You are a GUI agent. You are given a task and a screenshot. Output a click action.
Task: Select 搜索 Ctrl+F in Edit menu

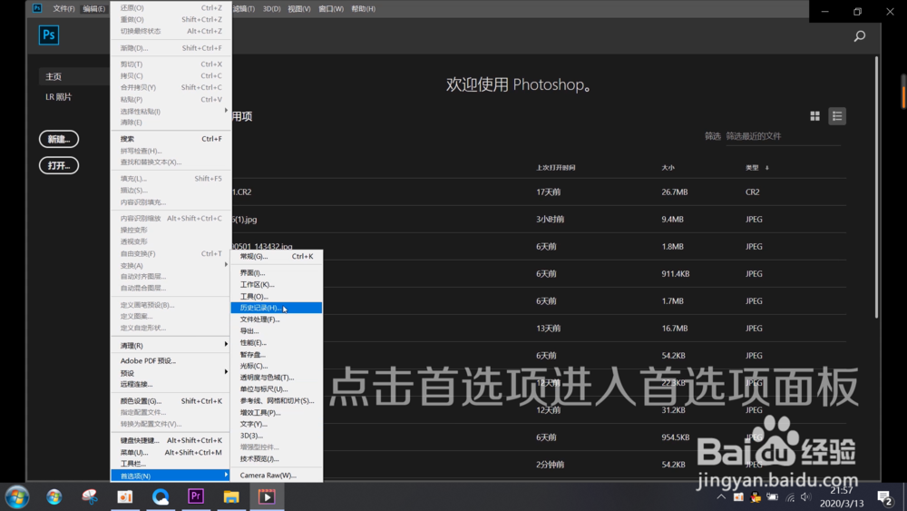pos(171,139)
